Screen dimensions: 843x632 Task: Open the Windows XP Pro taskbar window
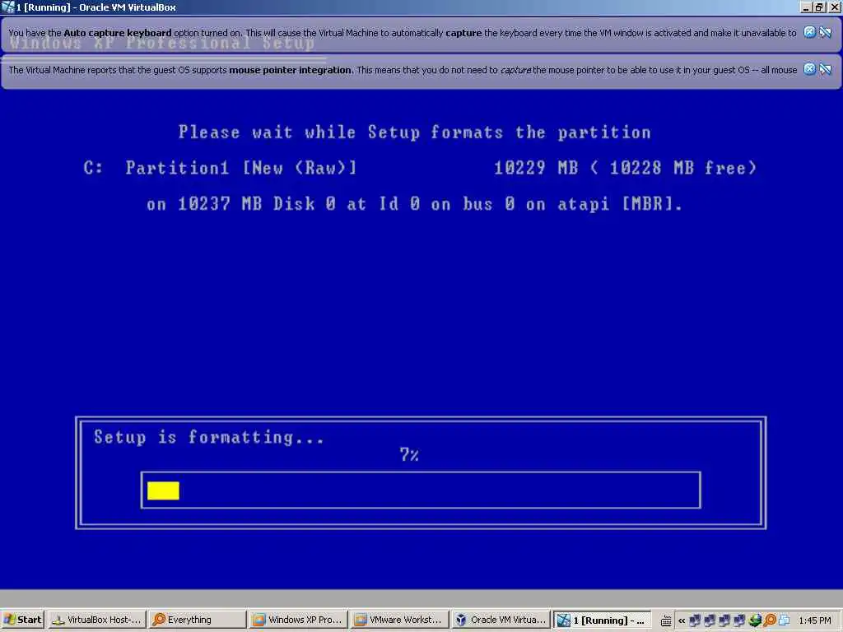[x=298, y=620]
